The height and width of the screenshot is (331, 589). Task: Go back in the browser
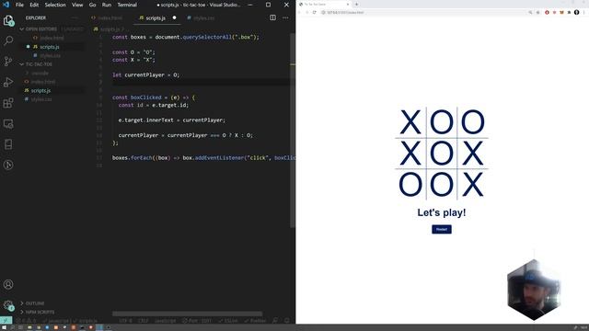[x=299, y=12]
